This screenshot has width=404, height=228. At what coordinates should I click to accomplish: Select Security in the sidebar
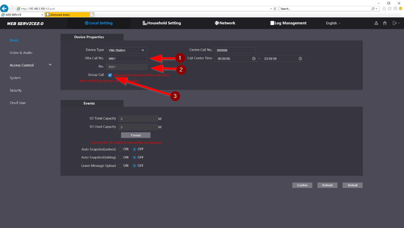pos(16,90)
